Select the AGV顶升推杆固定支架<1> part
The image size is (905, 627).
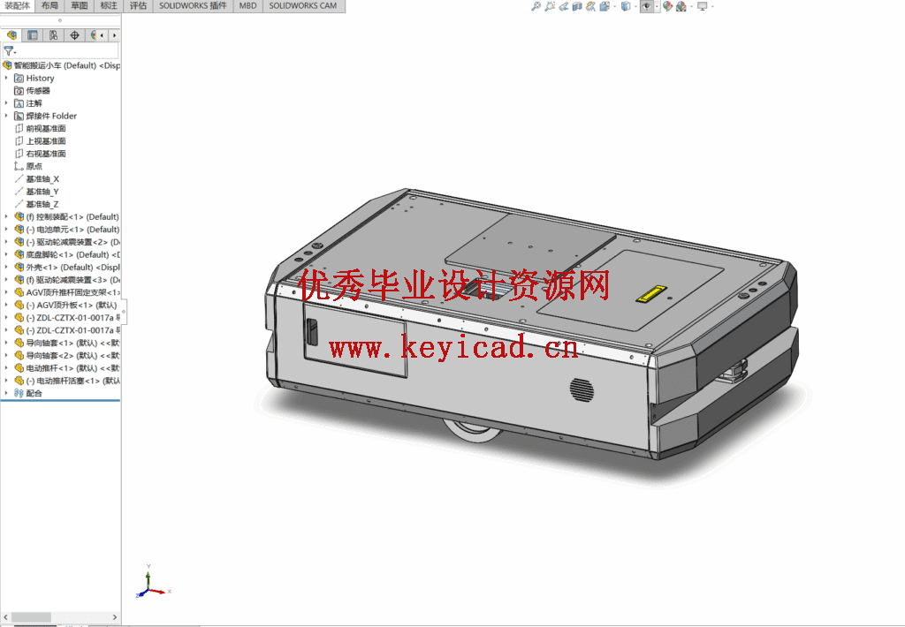pyautogui.click(x=67, y=292)
